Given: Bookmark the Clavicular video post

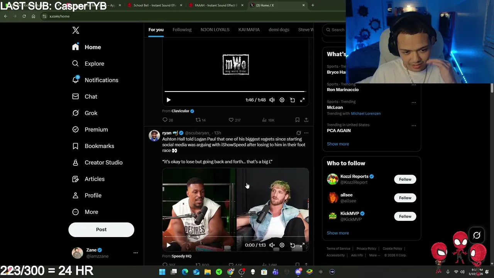Looking at the screenshot, I should point(297,120).
